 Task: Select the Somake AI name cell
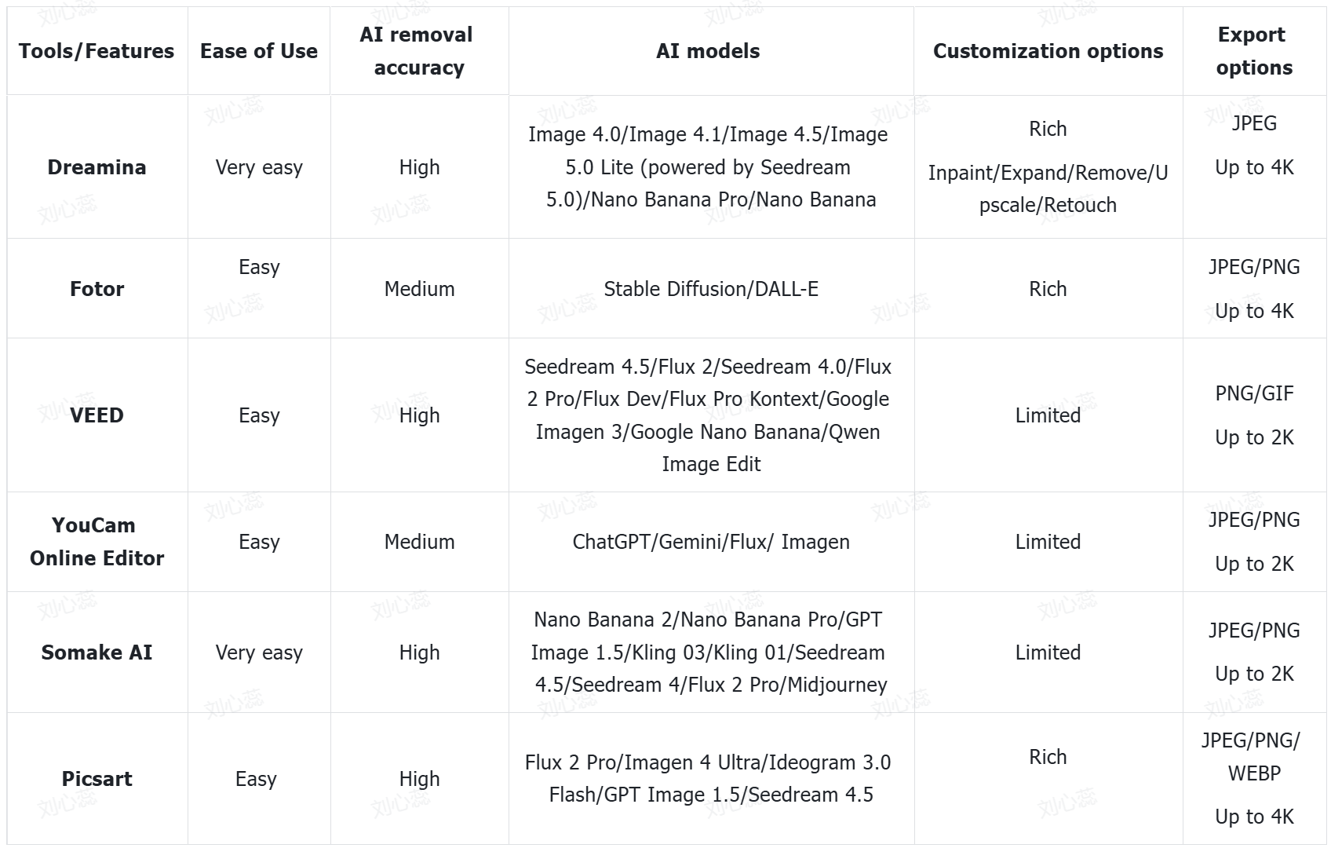[x=97, y=652]
